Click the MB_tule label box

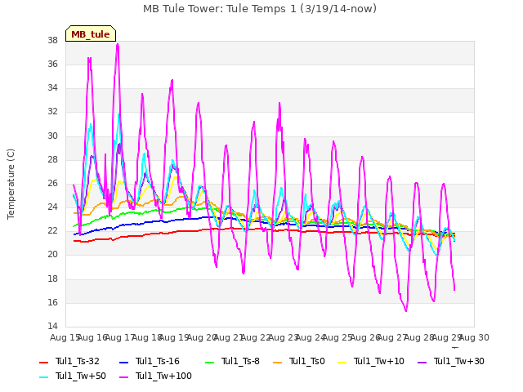point(91,33)
